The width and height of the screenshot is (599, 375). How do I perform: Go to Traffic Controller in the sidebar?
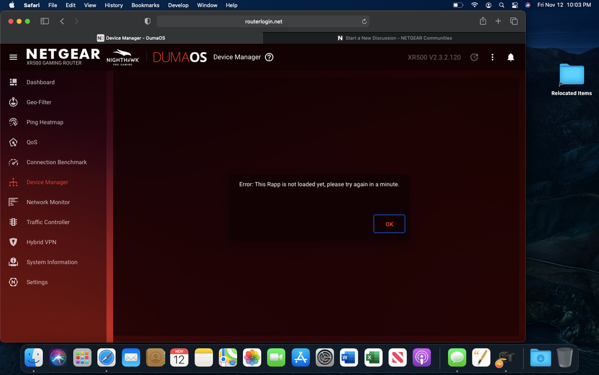[48, 222]
